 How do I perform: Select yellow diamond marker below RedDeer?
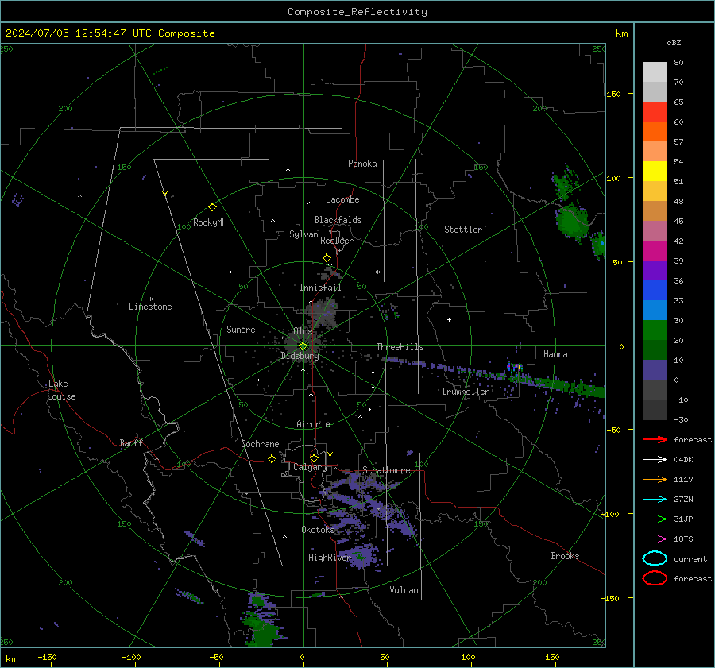point(327,258)
